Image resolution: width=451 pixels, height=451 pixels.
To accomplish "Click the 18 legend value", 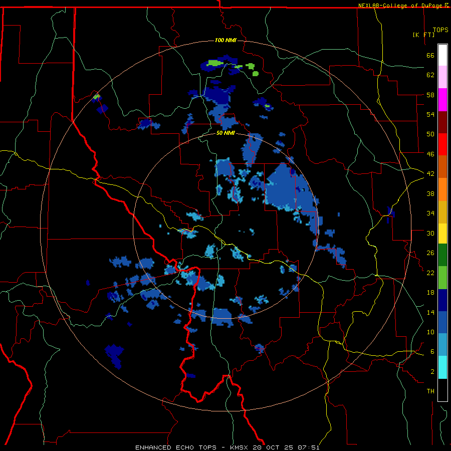I will (430, 293).
